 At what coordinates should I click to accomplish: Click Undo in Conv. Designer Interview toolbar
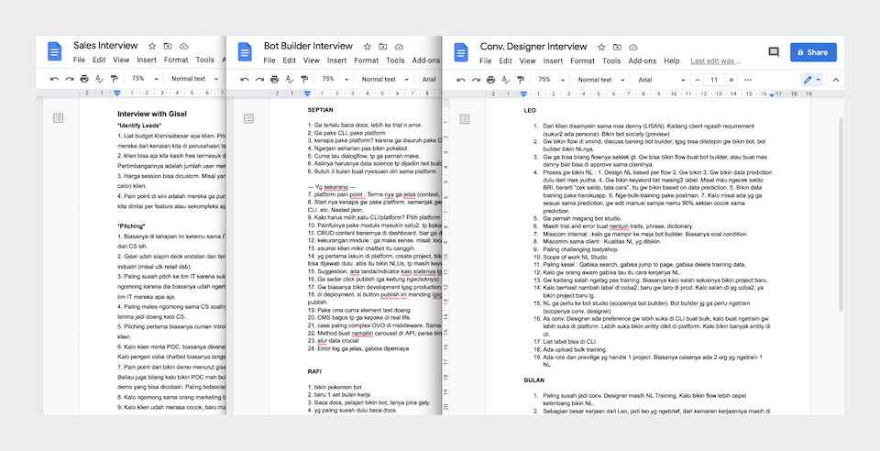click(461, 80)
